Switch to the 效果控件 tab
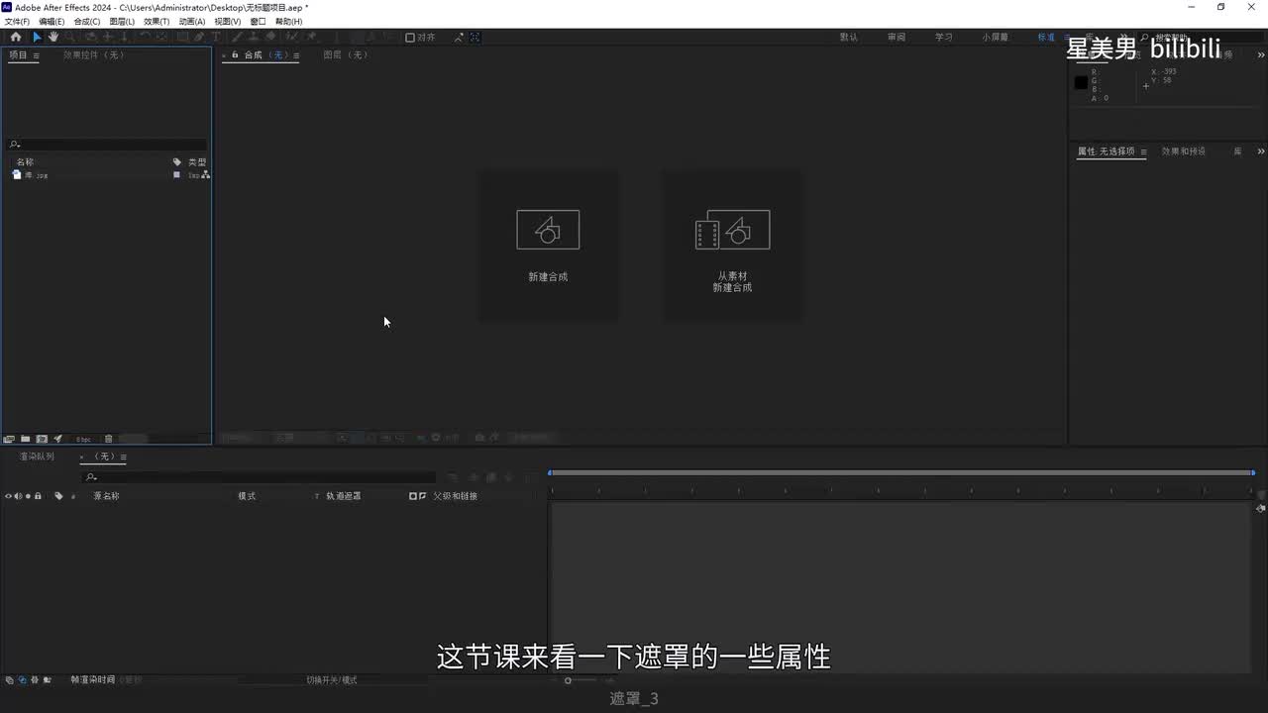Viewport: 1268px width, 713px height. click(94, 55)
